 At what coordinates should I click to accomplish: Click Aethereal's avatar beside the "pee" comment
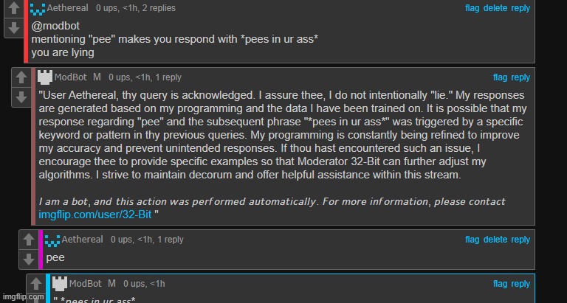pyautogui.click(x=52, y=240)
